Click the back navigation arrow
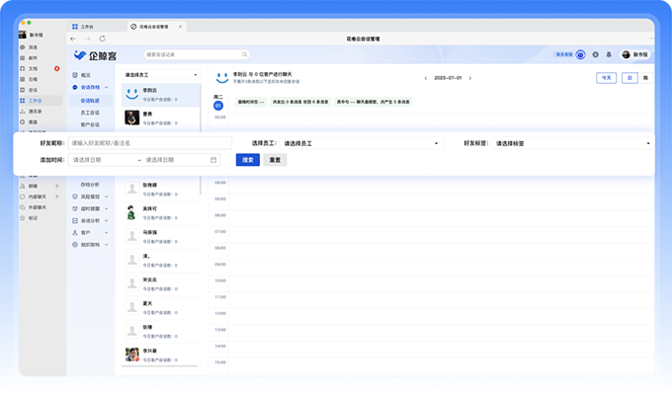The height and width of the screenshot is (395, 672). (74, 39)
